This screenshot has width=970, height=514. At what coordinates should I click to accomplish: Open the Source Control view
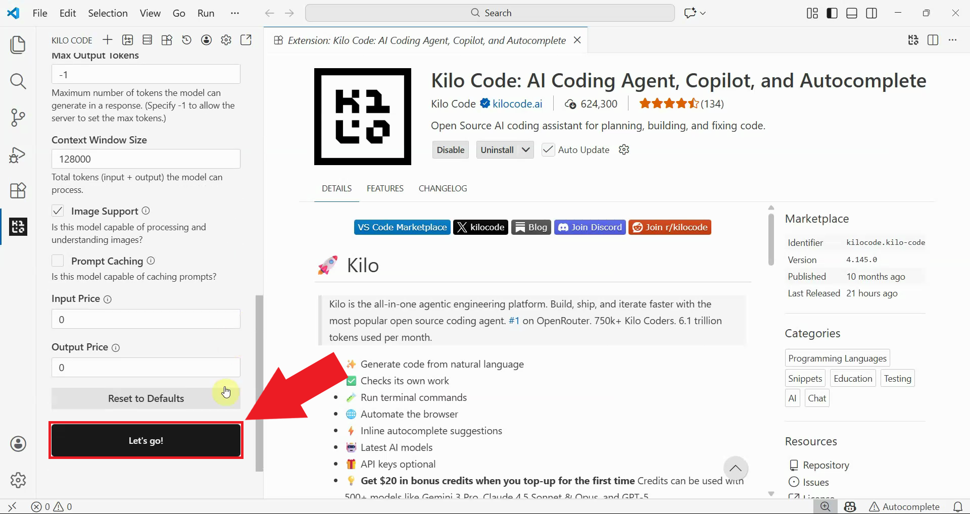pyautogui.click(x=18, y=118)
